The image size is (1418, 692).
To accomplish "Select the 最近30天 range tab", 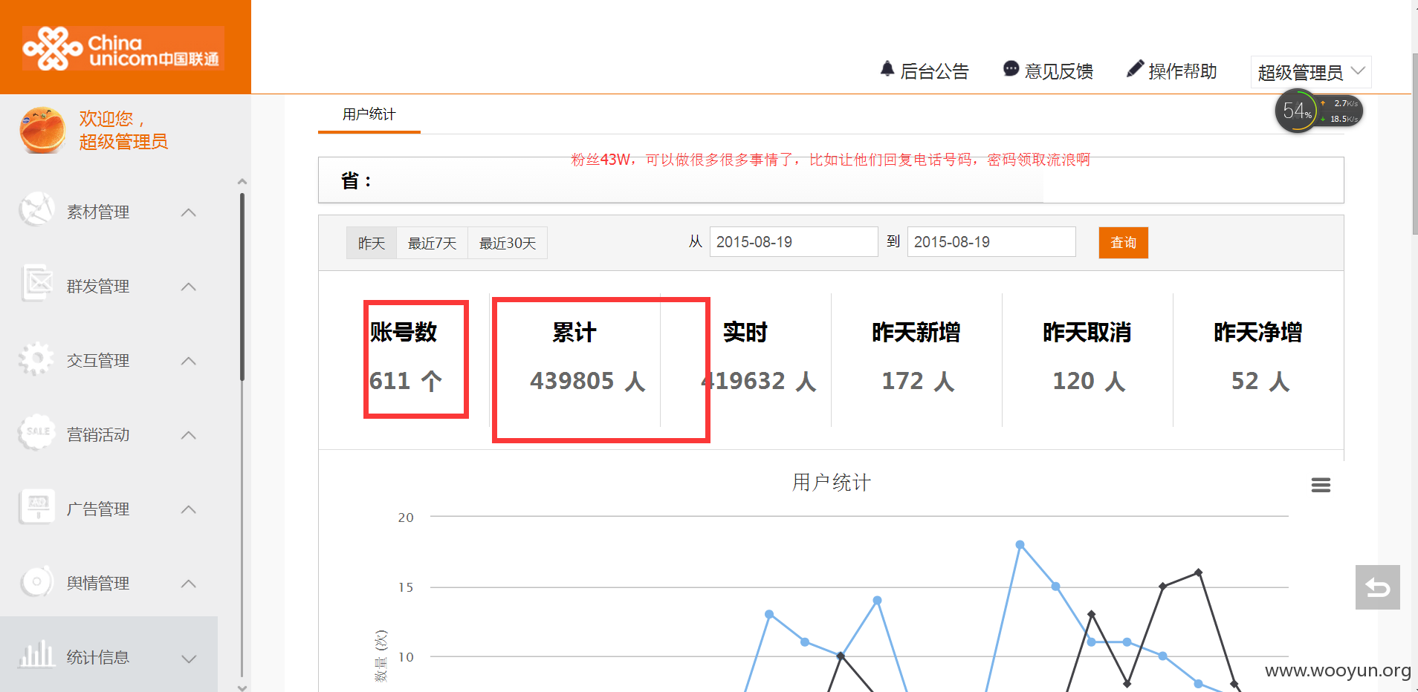I will coord(508,243).
